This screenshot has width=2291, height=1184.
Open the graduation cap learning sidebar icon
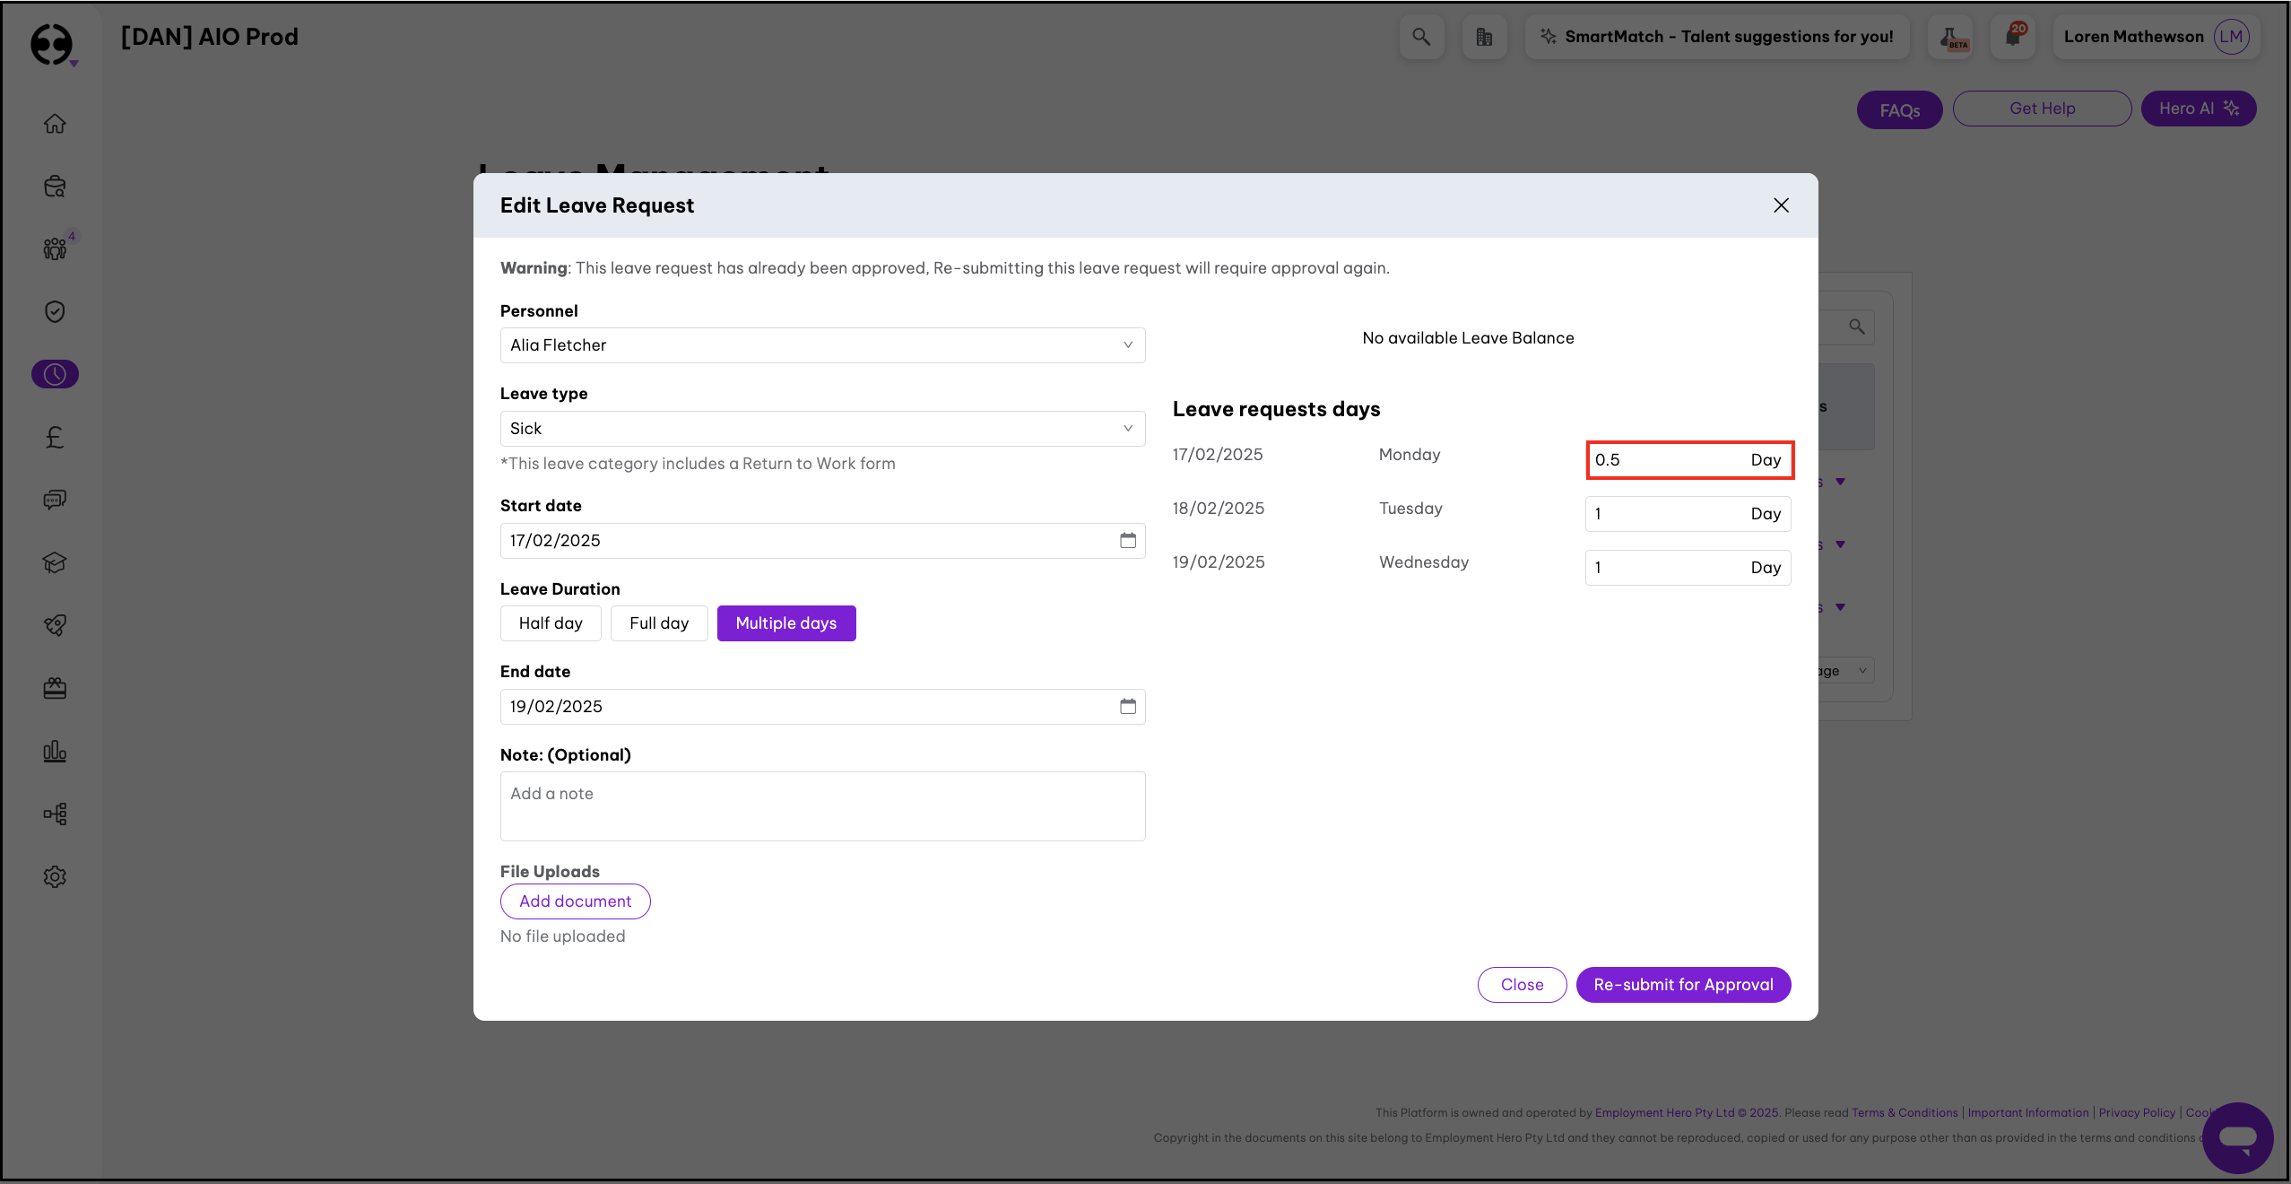pos(55,562)
